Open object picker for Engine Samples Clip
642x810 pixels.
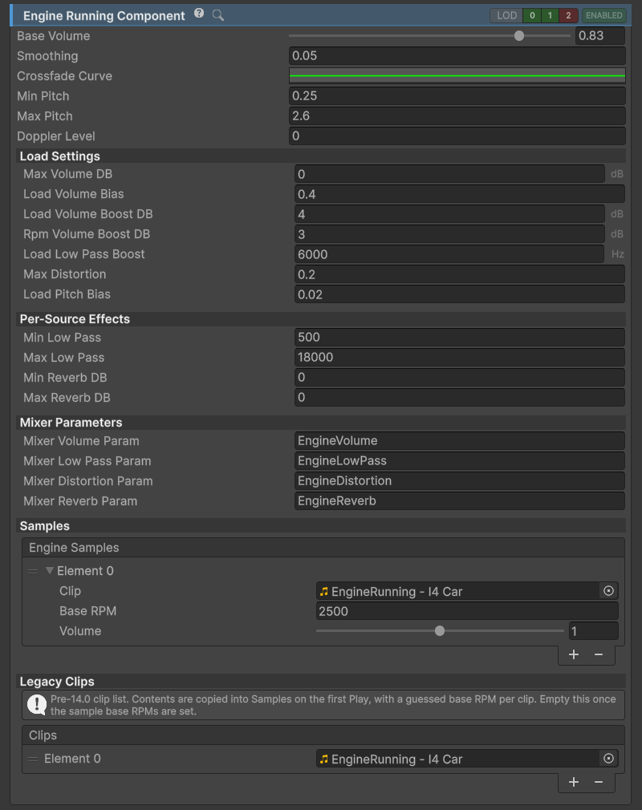point(608,591)
